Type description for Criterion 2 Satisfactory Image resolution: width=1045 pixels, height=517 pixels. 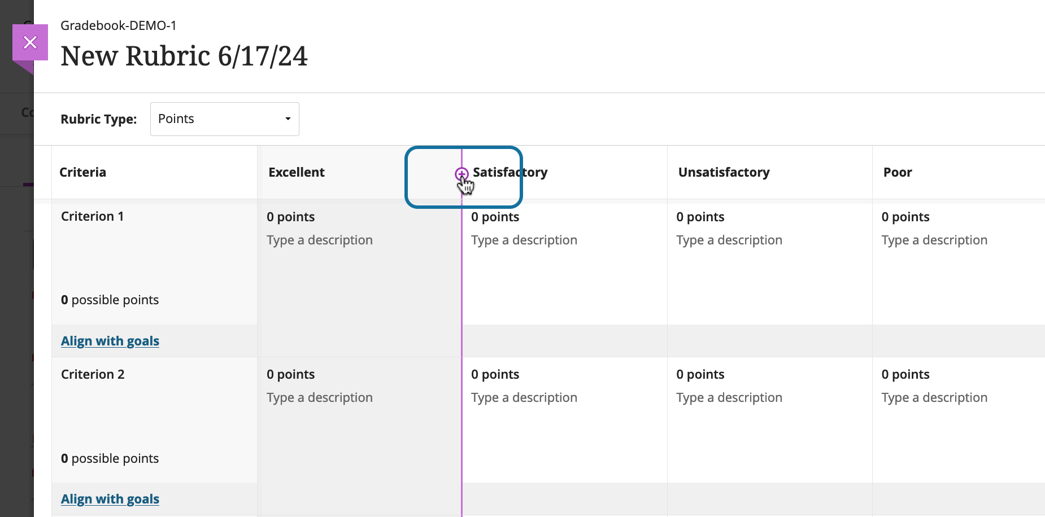pos(524,398)
